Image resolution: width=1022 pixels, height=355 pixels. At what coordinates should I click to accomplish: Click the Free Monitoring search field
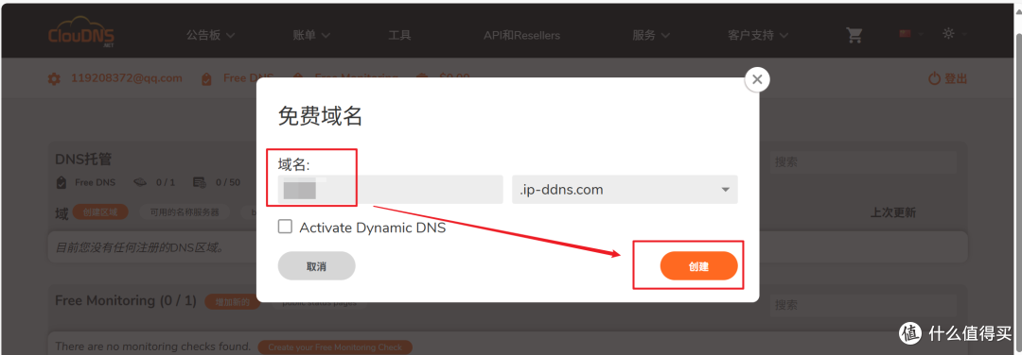click(x=864, y=305)
